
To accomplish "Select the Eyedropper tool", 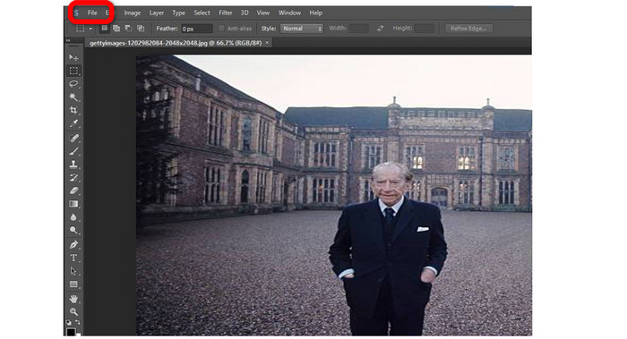I will 73,123.
